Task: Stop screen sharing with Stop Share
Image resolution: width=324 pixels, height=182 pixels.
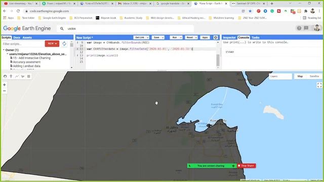Action: click(x=247, y=166)
